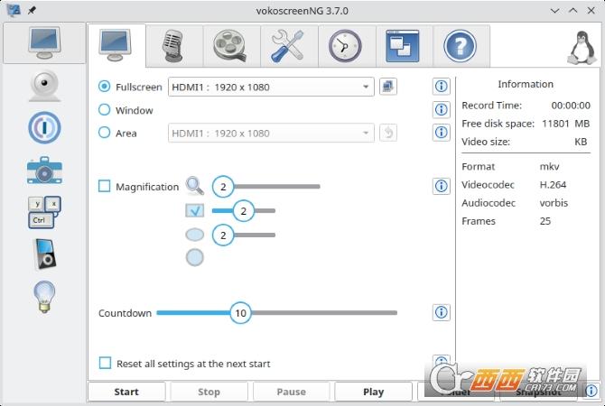This screenshot has height=406, width=605.
Task: Expand the Area HDMI1 monitor dropdown
Action: [271, 134]
